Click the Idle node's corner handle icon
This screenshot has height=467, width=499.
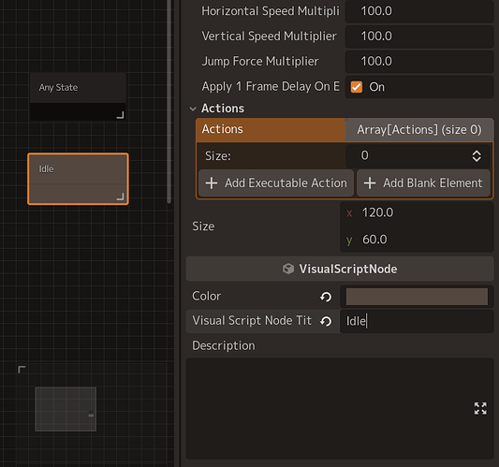[120, 197]
